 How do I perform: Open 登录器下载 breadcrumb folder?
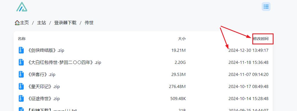(65, 23)
